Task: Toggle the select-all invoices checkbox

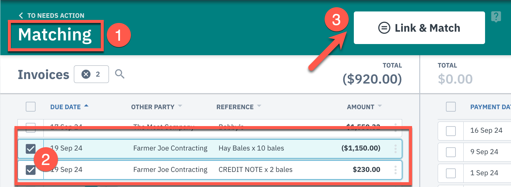Action: click(x=30, y=106)
